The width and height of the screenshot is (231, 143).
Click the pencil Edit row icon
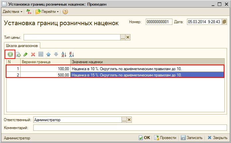pos(26,54)
